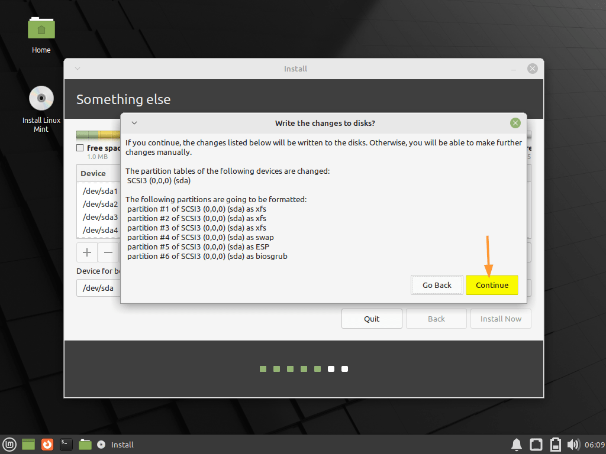Quit the installer
Image resolution: width=606 pixels, height=454 pixels.
point(372,318)
